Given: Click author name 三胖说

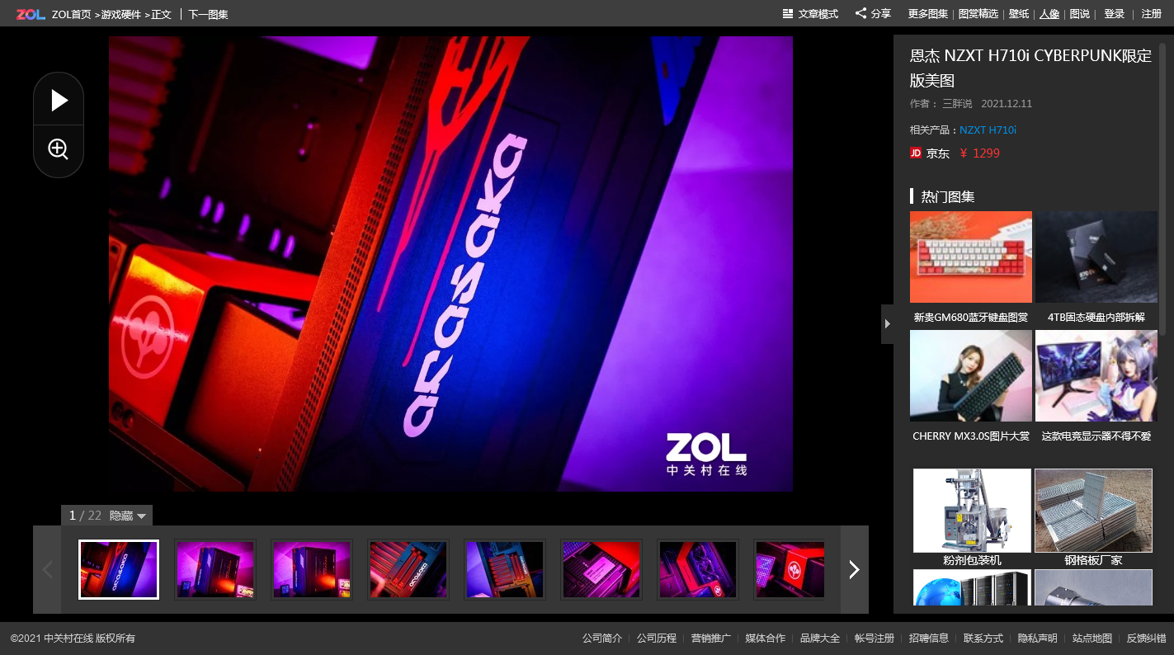Looking at the screenshot, I should coord(958,104).
